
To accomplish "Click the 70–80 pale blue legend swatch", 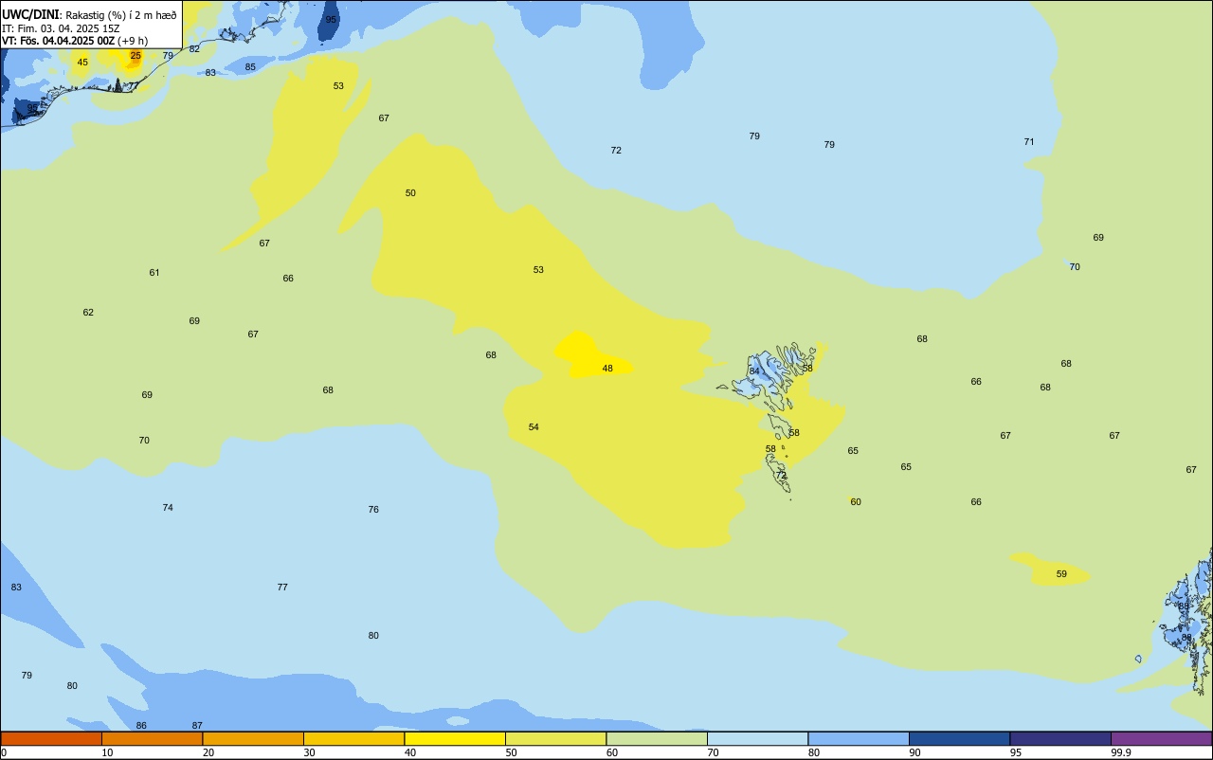I will click(x=757, y=738).
